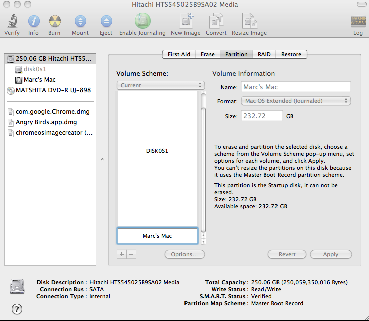Select com.google.Chrome.dmg in the sidebar
This screenshot has height=321, width=369.
(x=50, y=112)
